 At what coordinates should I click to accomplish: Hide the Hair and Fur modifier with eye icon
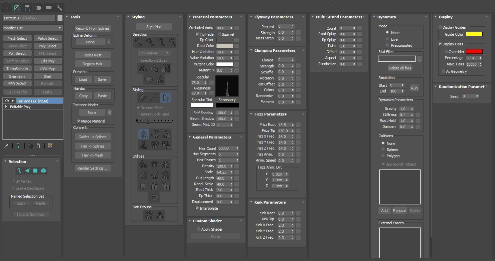point(7,101)
